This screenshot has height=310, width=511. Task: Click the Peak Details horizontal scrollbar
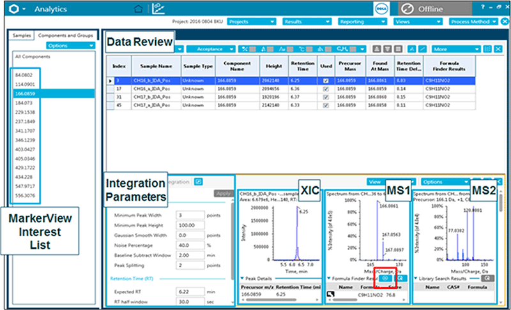point(272,300)
